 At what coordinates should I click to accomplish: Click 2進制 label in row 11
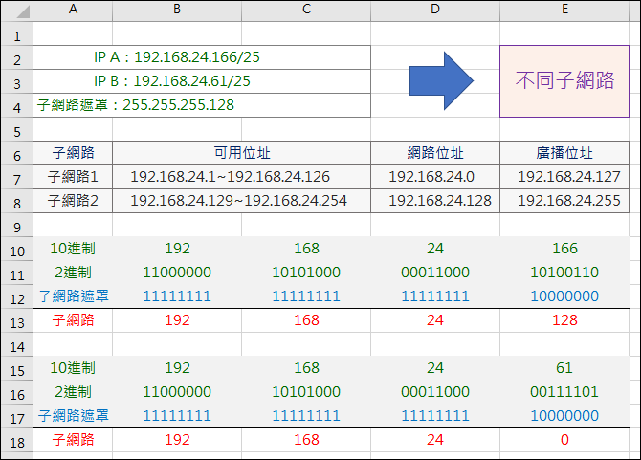pos(73,272)
